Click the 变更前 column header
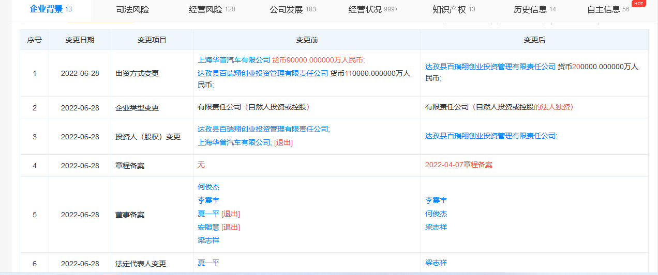 [307, 40]
